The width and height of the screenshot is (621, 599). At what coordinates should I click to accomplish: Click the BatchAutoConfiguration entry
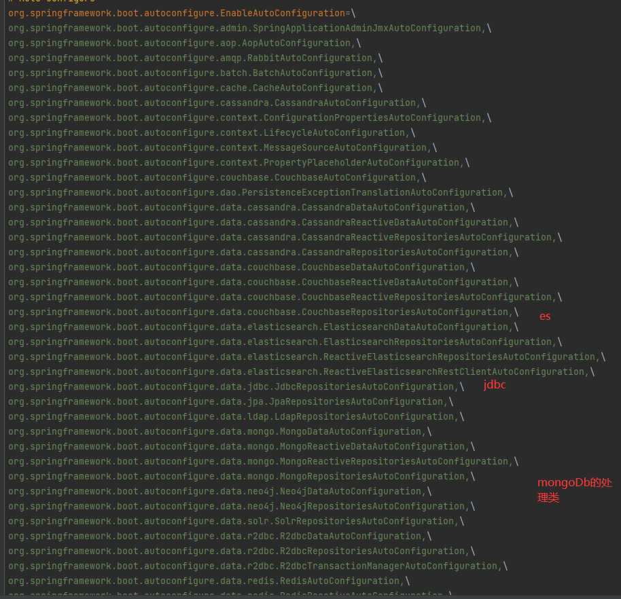pyautogui.click(x=195, y=73)
